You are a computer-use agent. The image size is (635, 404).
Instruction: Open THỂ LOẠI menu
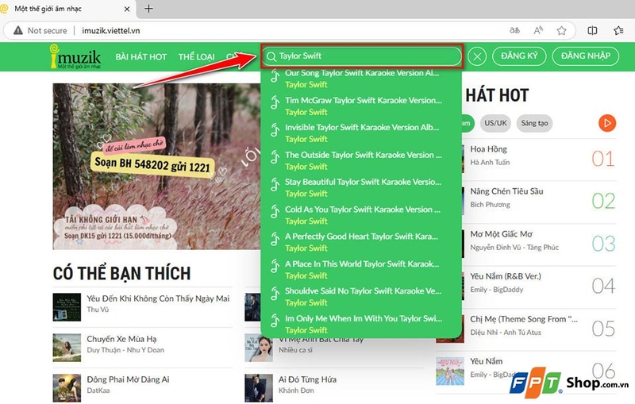(x=196, y=57)
